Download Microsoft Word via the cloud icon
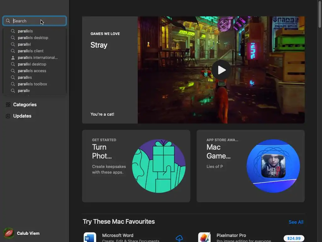This screenshot has height=242, width=322. (x=179, y=238)
